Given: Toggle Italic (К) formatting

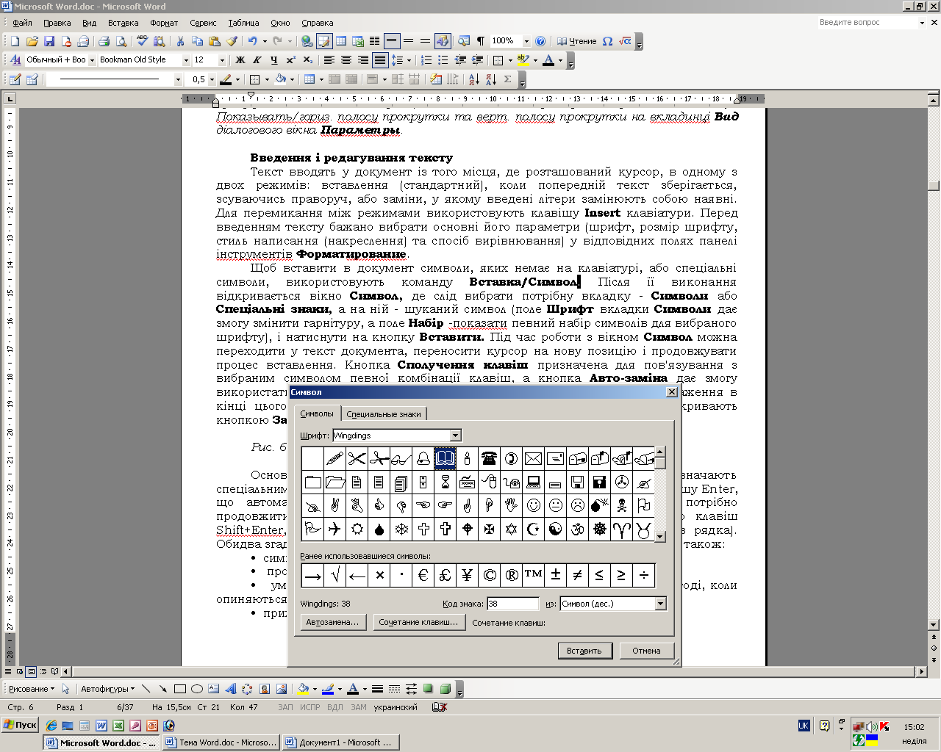Looking at the screenshot, I should tap(257, 60).
